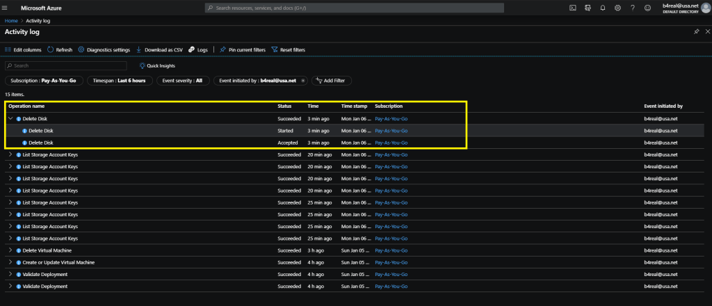Expand the Delete Virtual Machine row
Image resolution: width=712 pixels, height=306 pixels.
pos(11,250)
